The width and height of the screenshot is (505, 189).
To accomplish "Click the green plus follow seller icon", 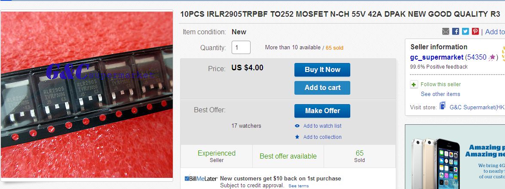I will click(x=414, y=84).
